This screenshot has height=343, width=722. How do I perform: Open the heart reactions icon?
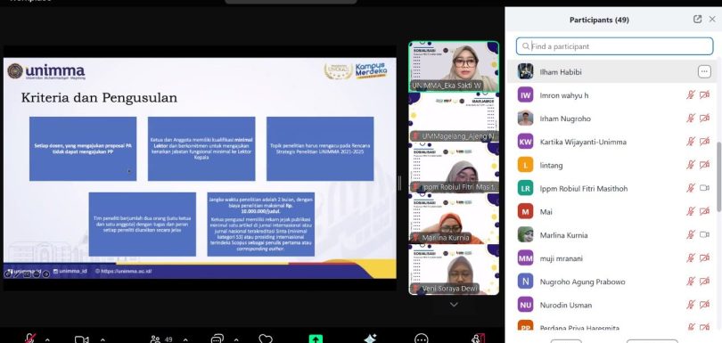[266, 339]
